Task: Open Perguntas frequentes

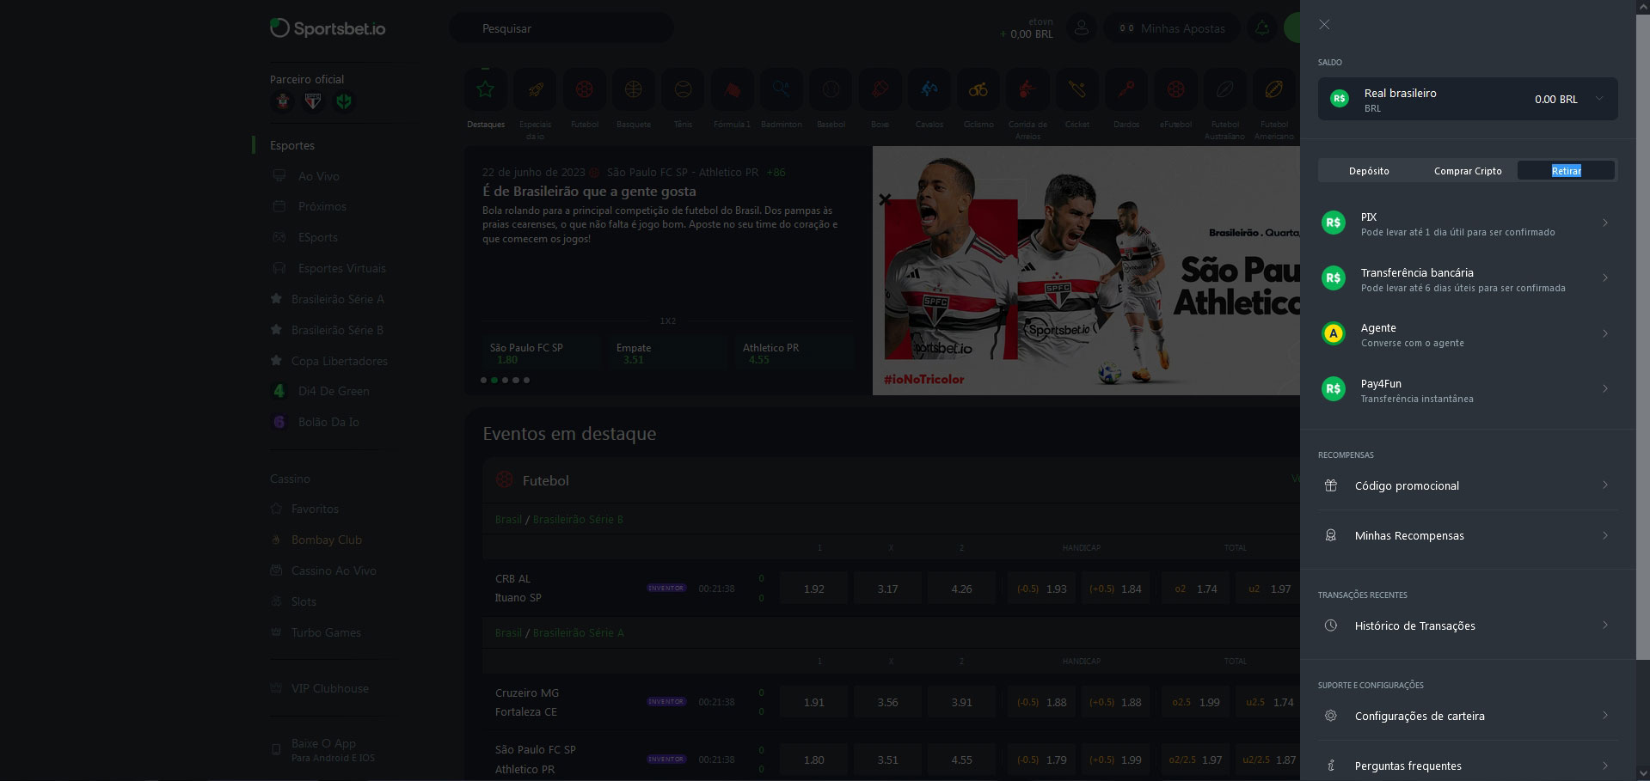Action: tap(1467, 766)
